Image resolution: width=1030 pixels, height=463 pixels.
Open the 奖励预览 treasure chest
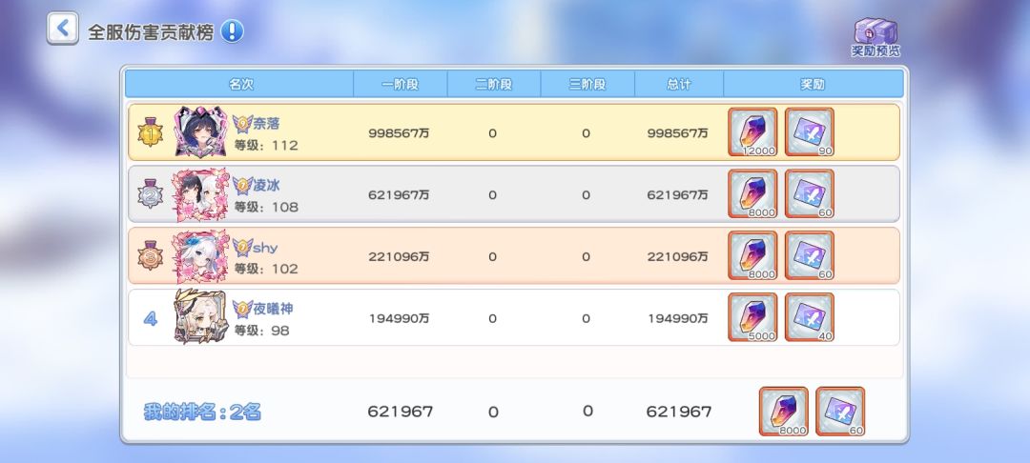(875, 37)
